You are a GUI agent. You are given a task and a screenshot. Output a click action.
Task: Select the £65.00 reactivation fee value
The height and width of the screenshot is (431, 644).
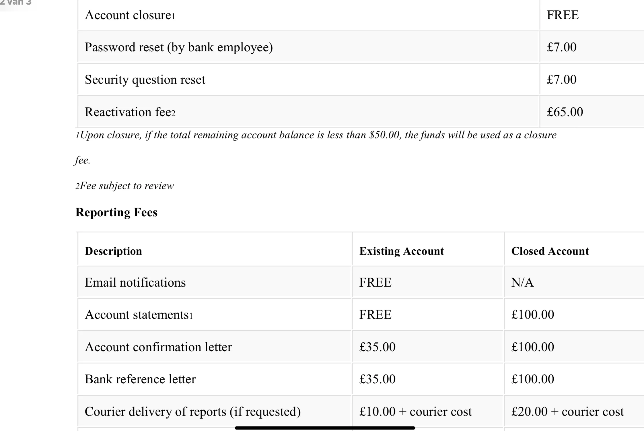(565, 112)
